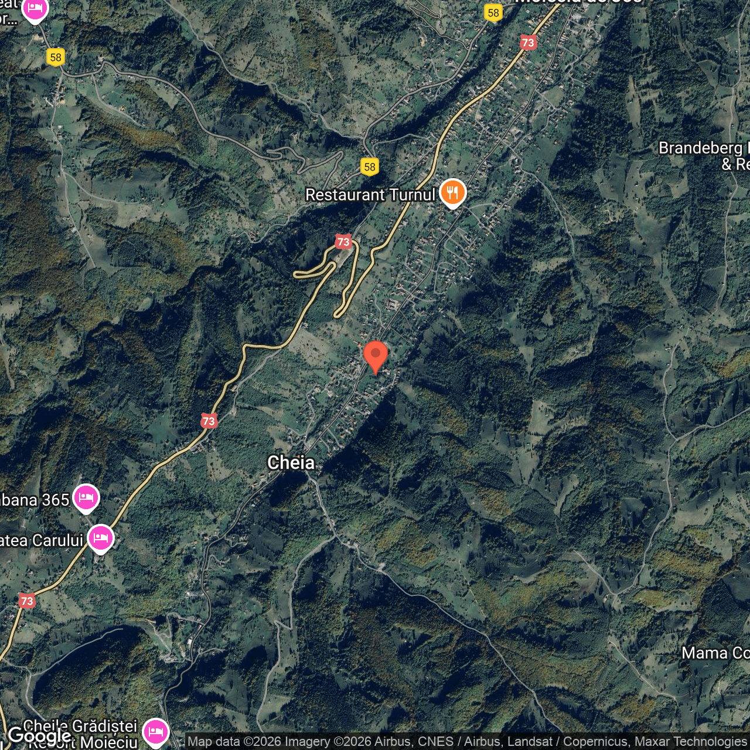Click the Cheia village label
750x750 pixels.
[x=291, y=462]
